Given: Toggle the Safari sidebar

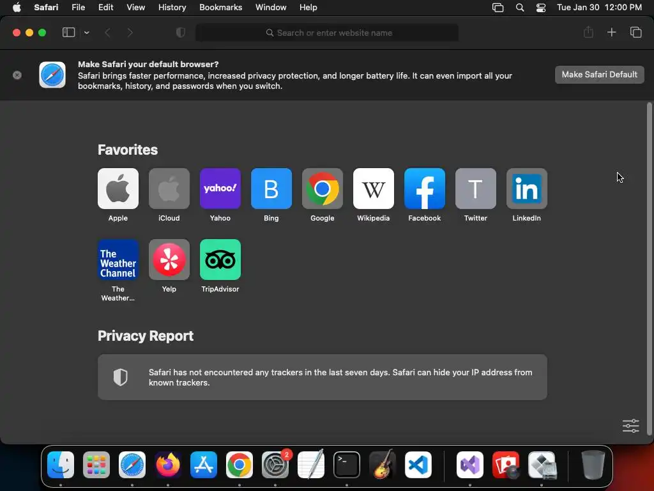Looking at the screenshot, I should click(68, 33).
